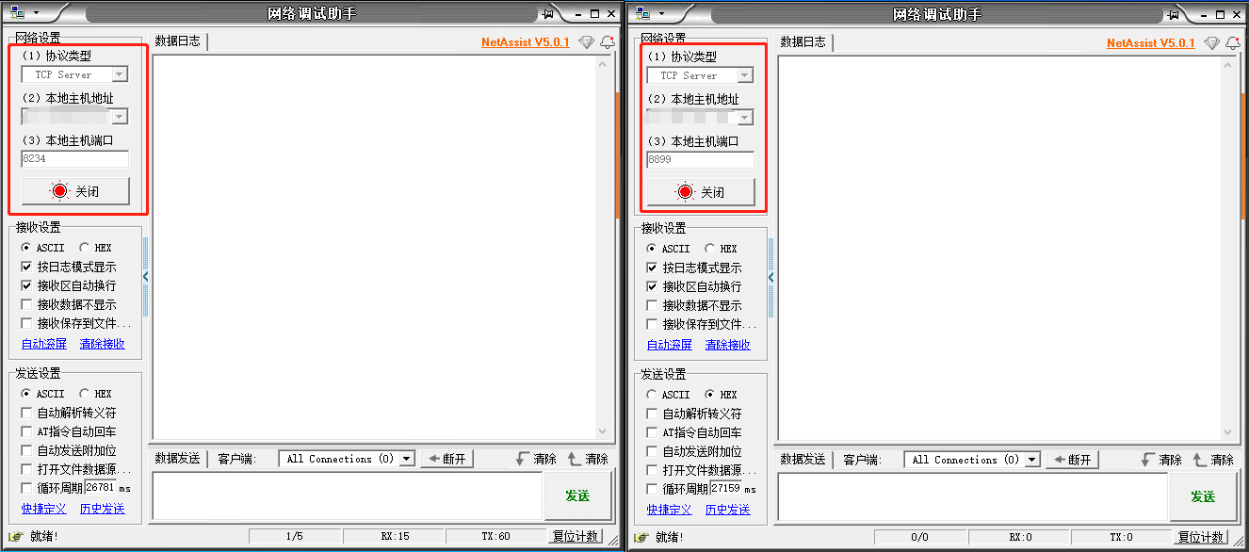Click 自动滚屏 link in port 8234 window
This screenshot has width=1249, height=552.
[44, 344]
